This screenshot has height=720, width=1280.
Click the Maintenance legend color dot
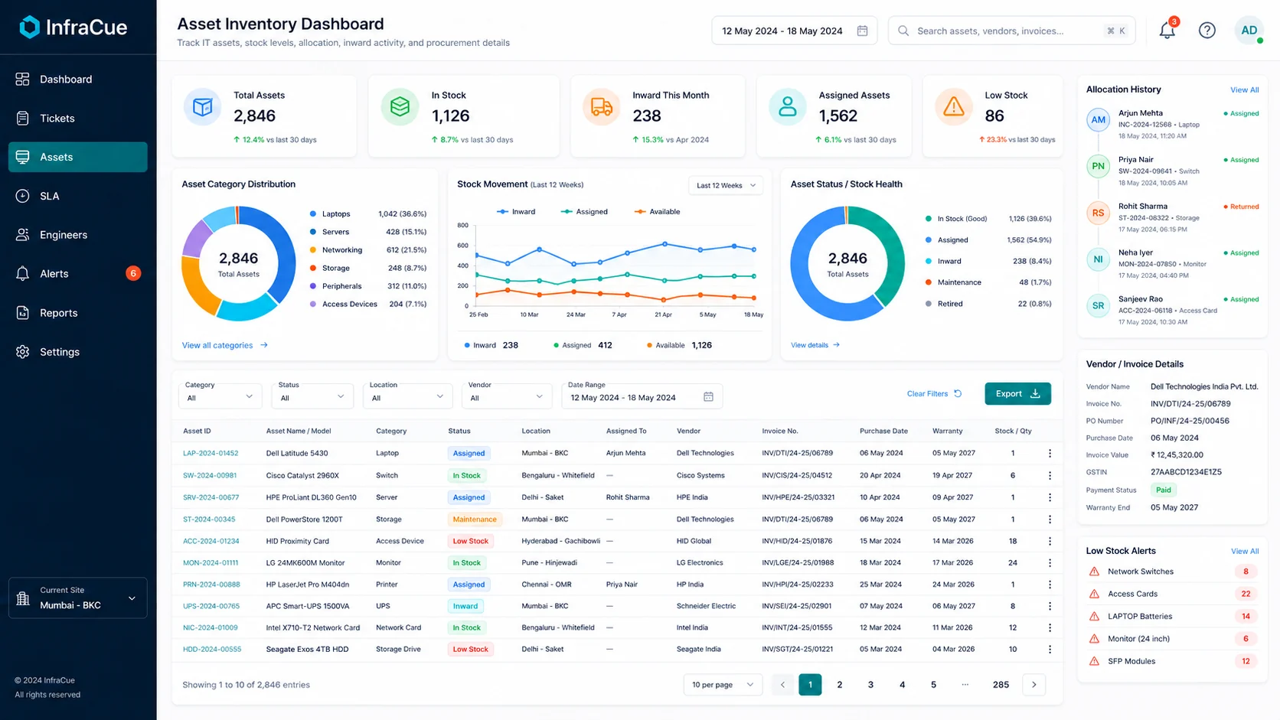929,282
